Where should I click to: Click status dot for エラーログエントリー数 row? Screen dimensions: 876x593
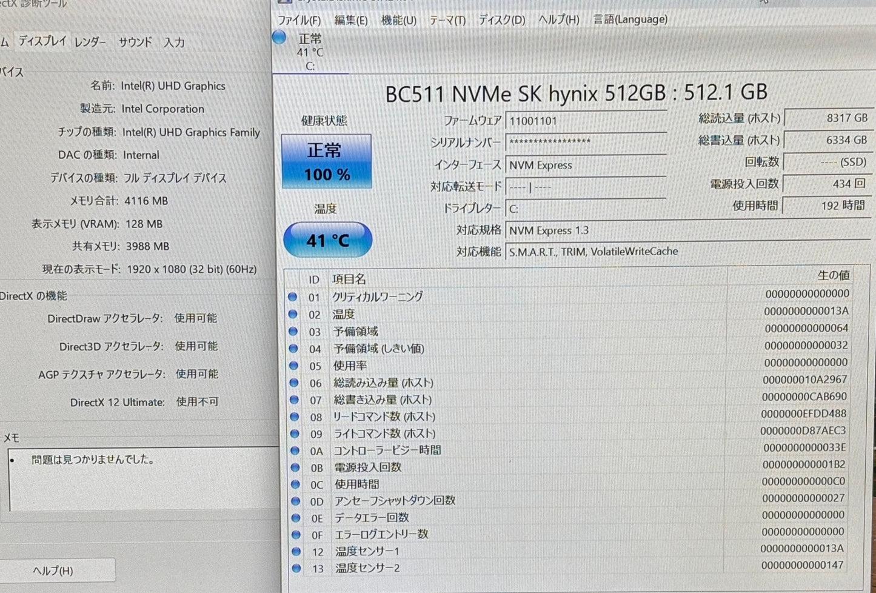click(296, 535)
